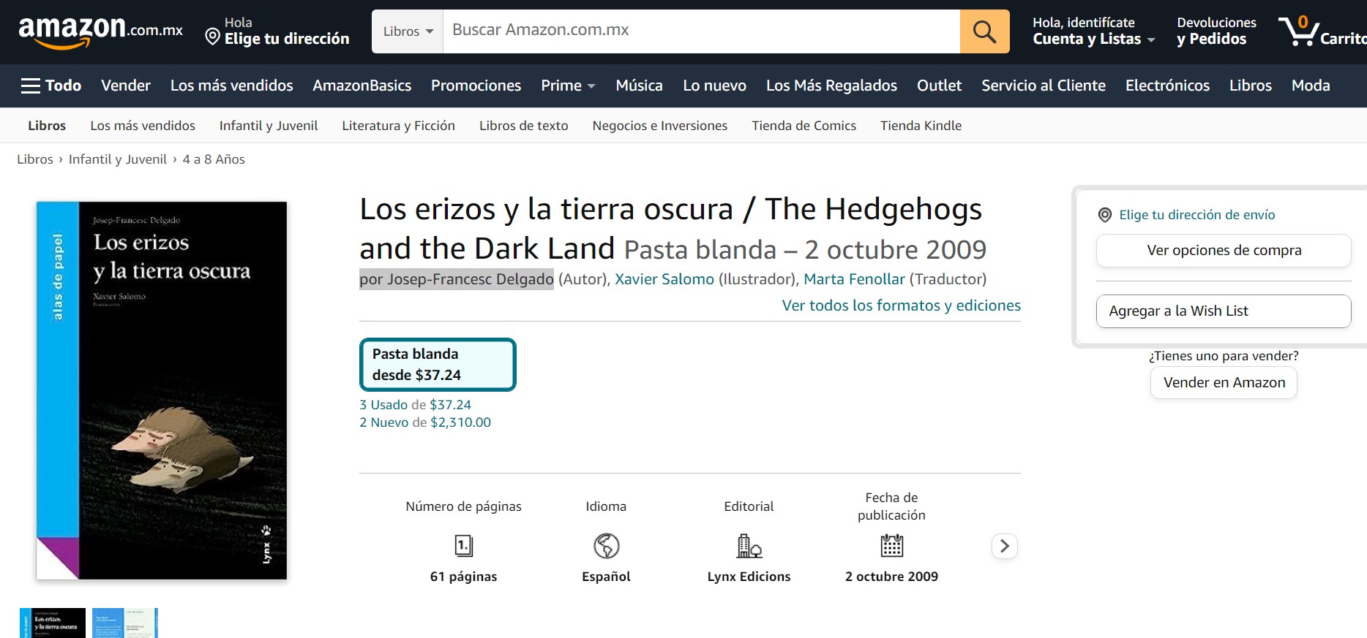Click Elige tu dirección de envío link

(x=1196, y=215)
